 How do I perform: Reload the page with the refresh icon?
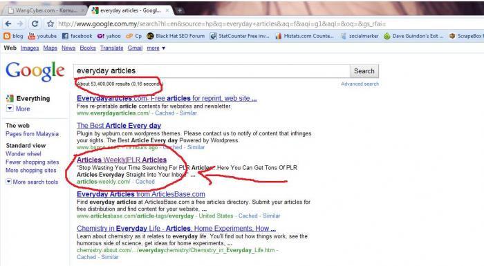pos(35,23)
